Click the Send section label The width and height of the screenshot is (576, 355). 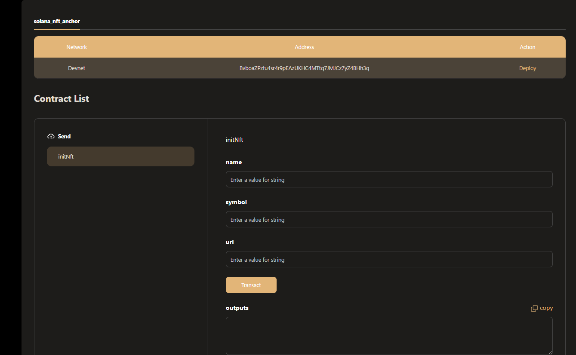(x=64, y=136)
